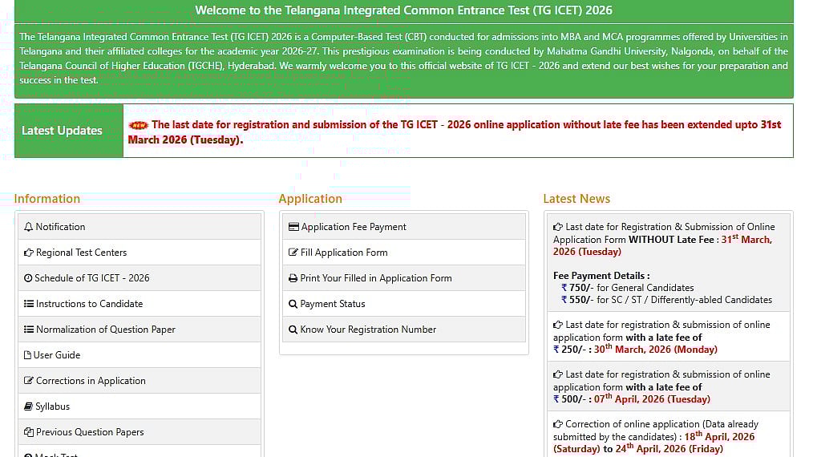Screen dimensions: 813x457
Task: Click the clock icon beside Schedule of TG ICET
Action: (29, 278)
